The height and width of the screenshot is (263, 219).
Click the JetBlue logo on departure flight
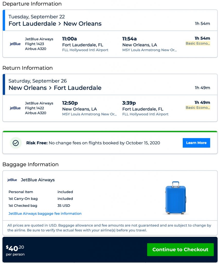pyautogui.click(x=15, y=44)
